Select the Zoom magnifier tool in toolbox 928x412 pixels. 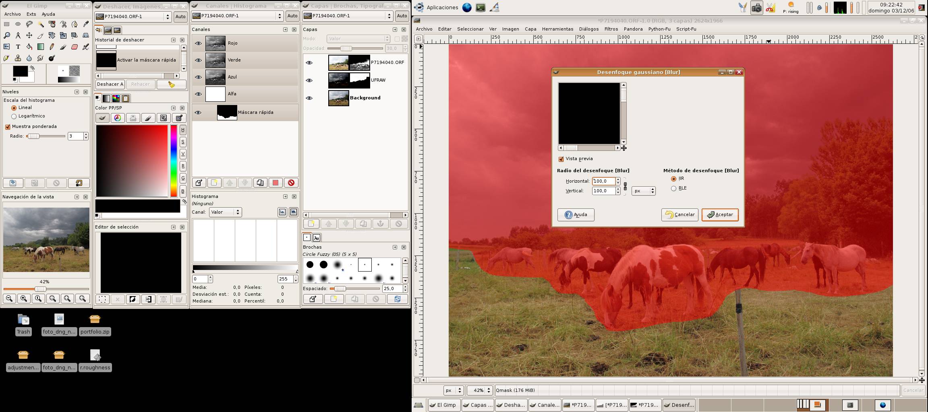(7, 35)
